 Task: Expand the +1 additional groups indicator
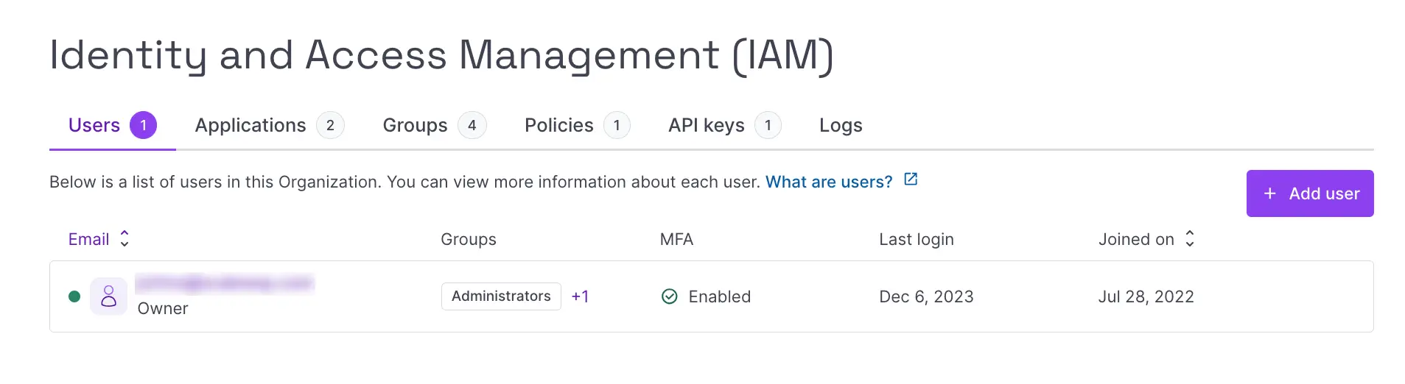[580, 296]
